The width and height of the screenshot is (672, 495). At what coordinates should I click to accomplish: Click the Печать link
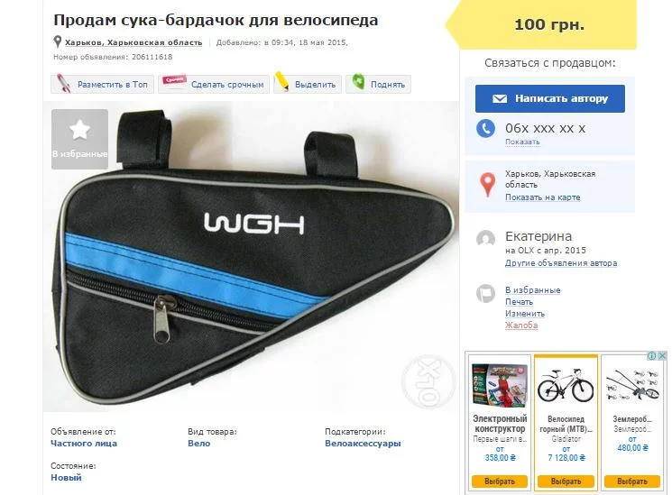[519, 302]
